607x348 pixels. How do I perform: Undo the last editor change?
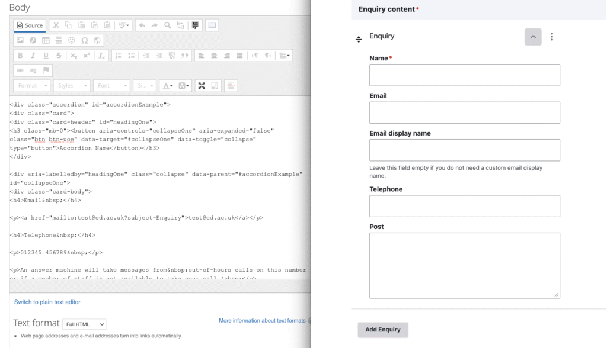pos(142,26)
